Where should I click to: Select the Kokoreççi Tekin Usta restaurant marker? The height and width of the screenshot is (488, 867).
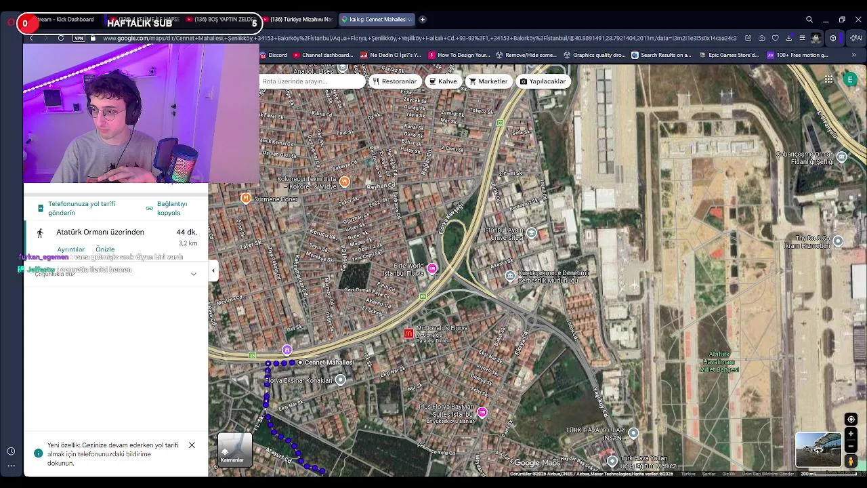(x=345, y=181)
